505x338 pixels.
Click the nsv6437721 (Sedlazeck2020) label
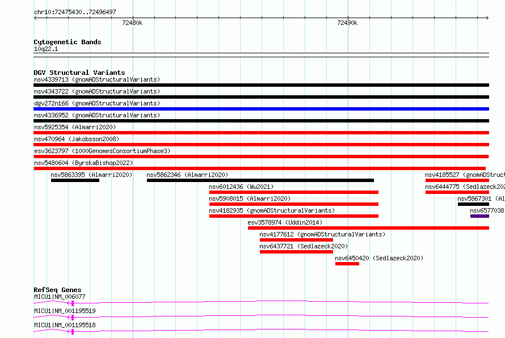click(x=304, y=246)
